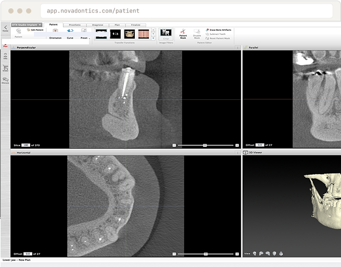The width and height of the screenshot is (341, 267).
Task: Zoom in the Perpendicular view with plus
Action: (x=237, y=145)
